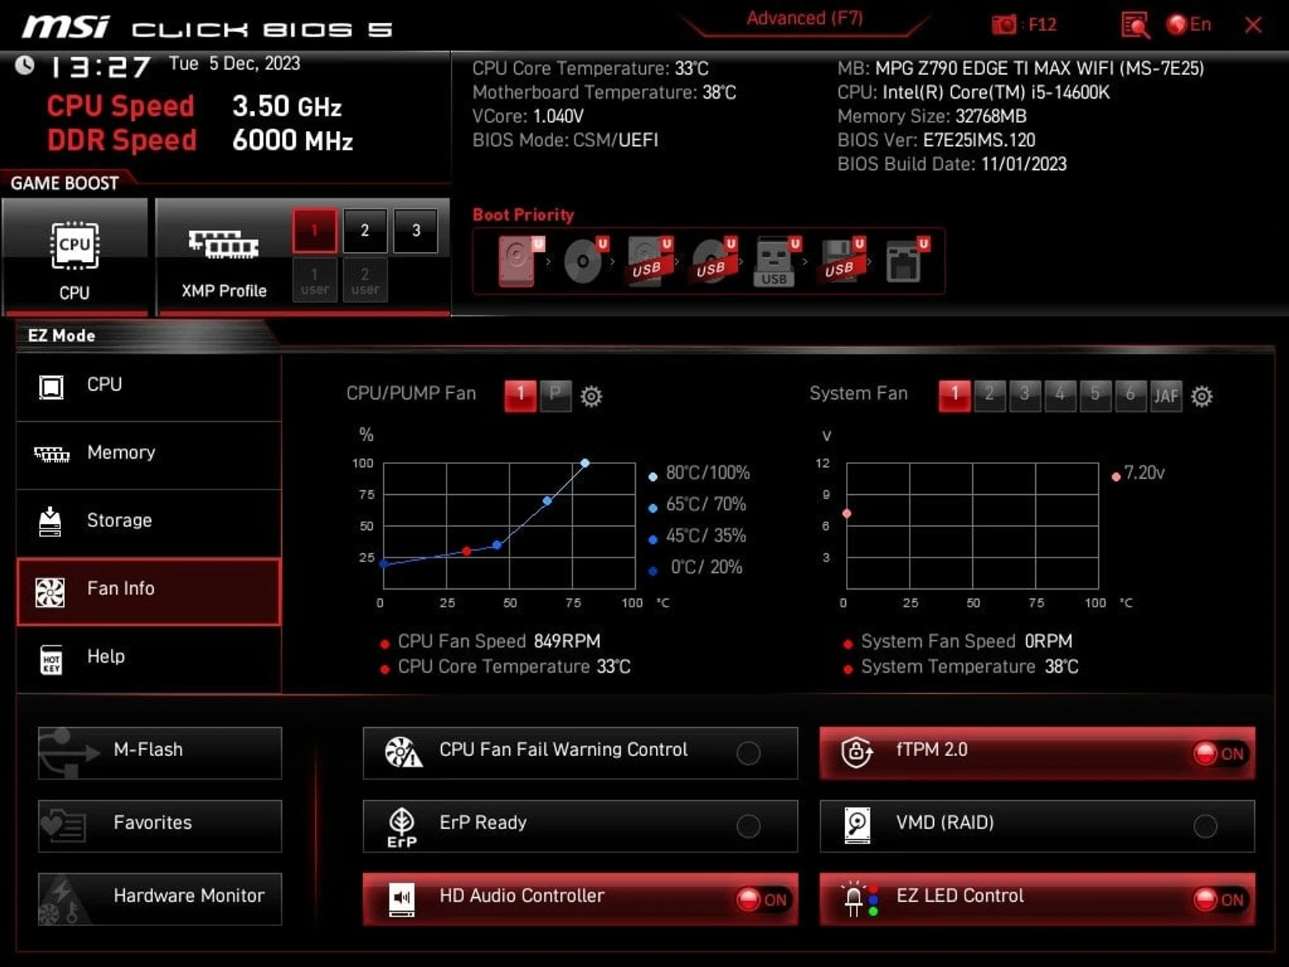Click the 0°C/20% fan curve point

tap(383, 564)
